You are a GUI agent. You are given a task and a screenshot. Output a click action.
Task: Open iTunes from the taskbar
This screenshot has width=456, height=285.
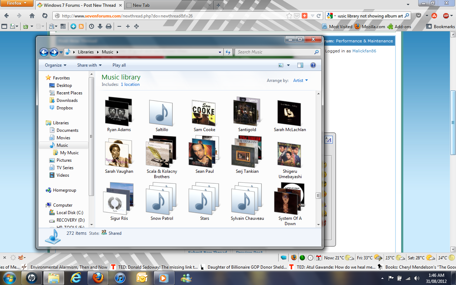click(x=120, y=278)
